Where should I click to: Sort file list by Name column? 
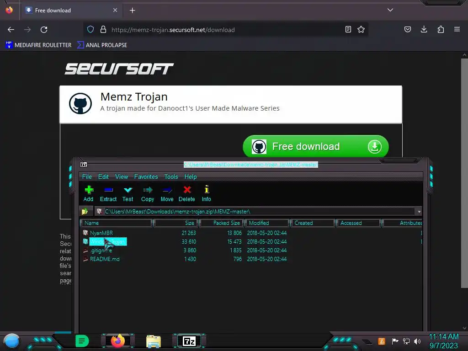(x=117, y=223)
